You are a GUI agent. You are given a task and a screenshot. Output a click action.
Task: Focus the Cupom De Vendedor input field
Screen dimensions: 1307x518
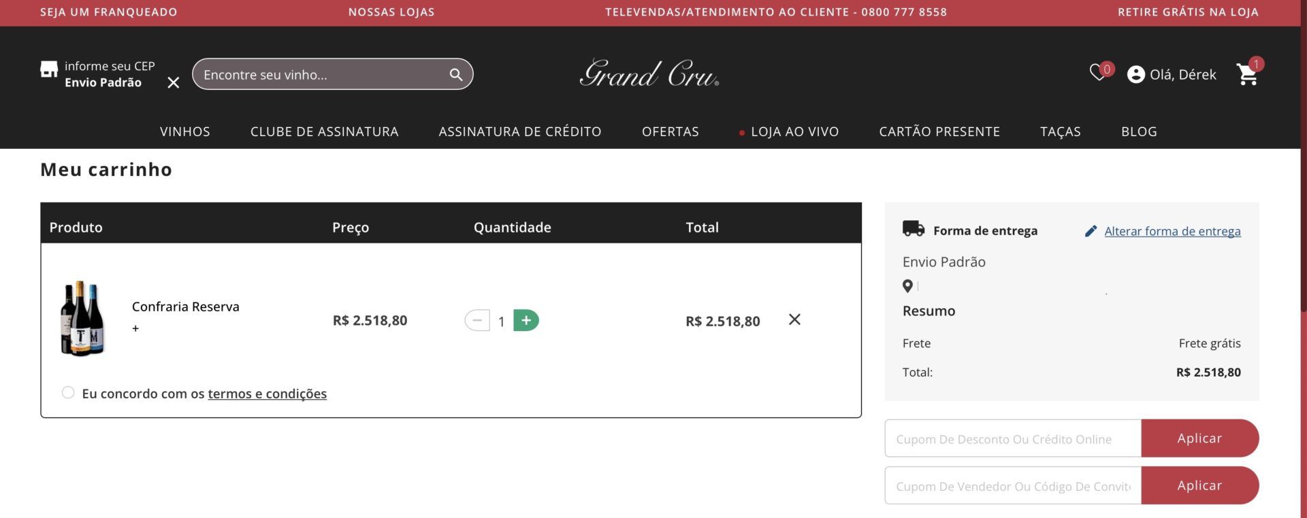[x=1013, y=485]
